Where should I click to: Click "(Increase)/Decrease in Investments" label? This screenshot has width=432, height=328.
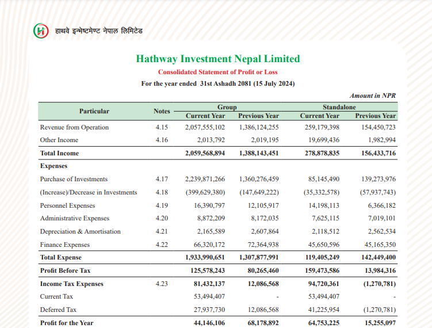point(89,192)
